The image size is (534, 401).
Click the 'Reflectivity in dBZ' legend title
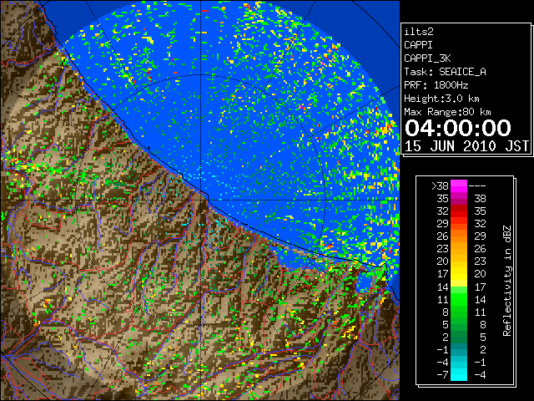507,281
